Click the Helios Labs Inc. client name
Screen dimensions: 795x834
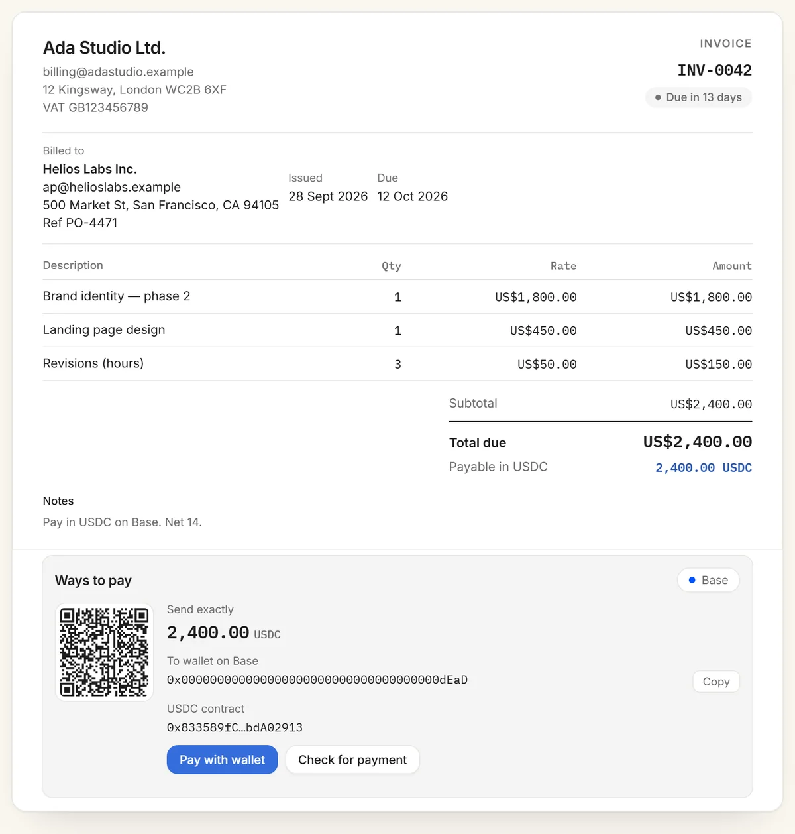pyautogui.click(x=90, y=169)
